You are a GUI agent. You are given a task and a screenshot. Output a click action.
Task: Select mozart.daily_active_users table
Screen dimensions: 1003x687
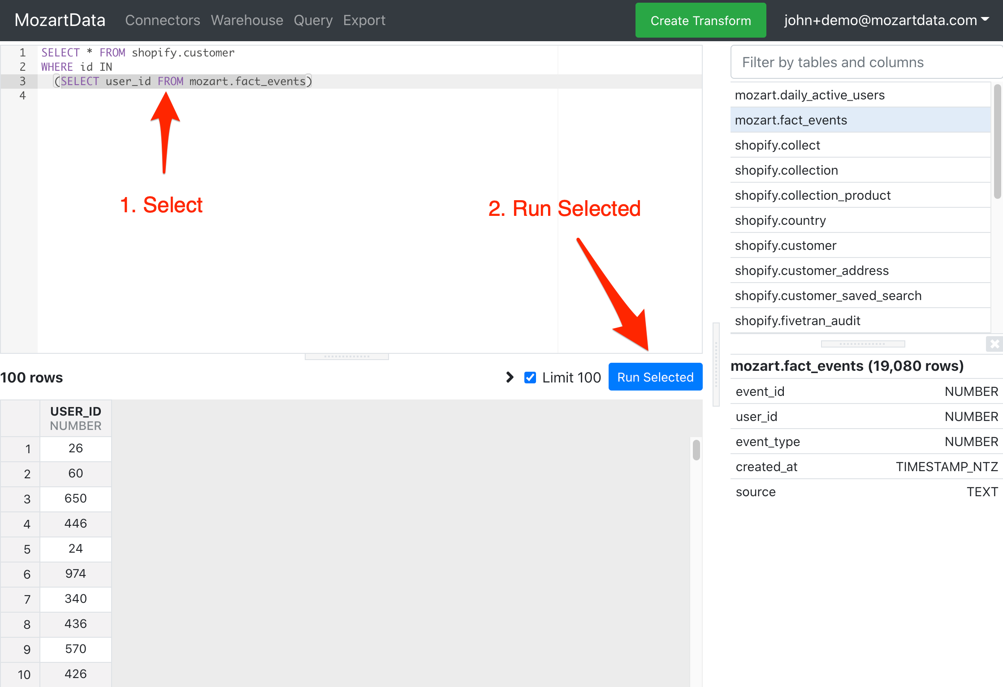[860, 95]
